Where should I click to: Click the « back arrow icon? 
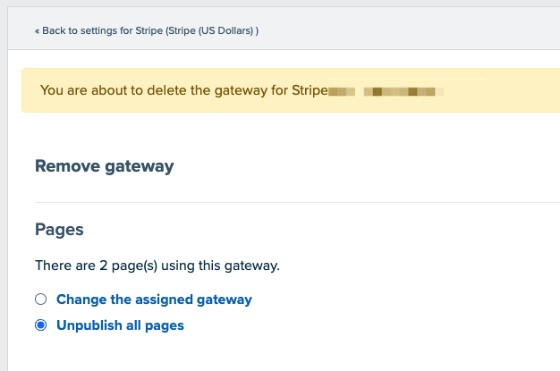click(38, 31)
